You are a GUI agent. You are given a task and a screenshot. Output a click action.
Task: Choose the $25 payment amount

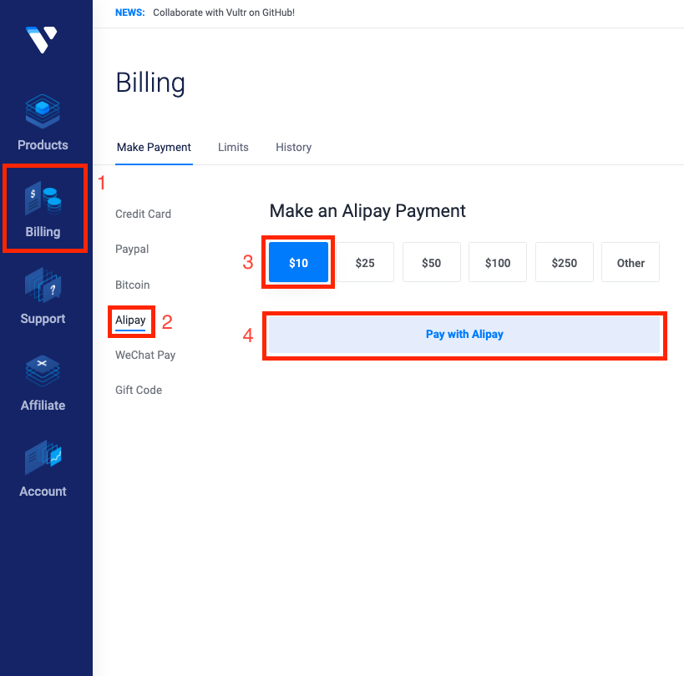pyautogui.click(x=365, y=262)
